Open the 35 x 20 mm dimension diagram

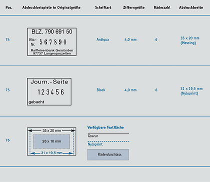tap(51, 141)
